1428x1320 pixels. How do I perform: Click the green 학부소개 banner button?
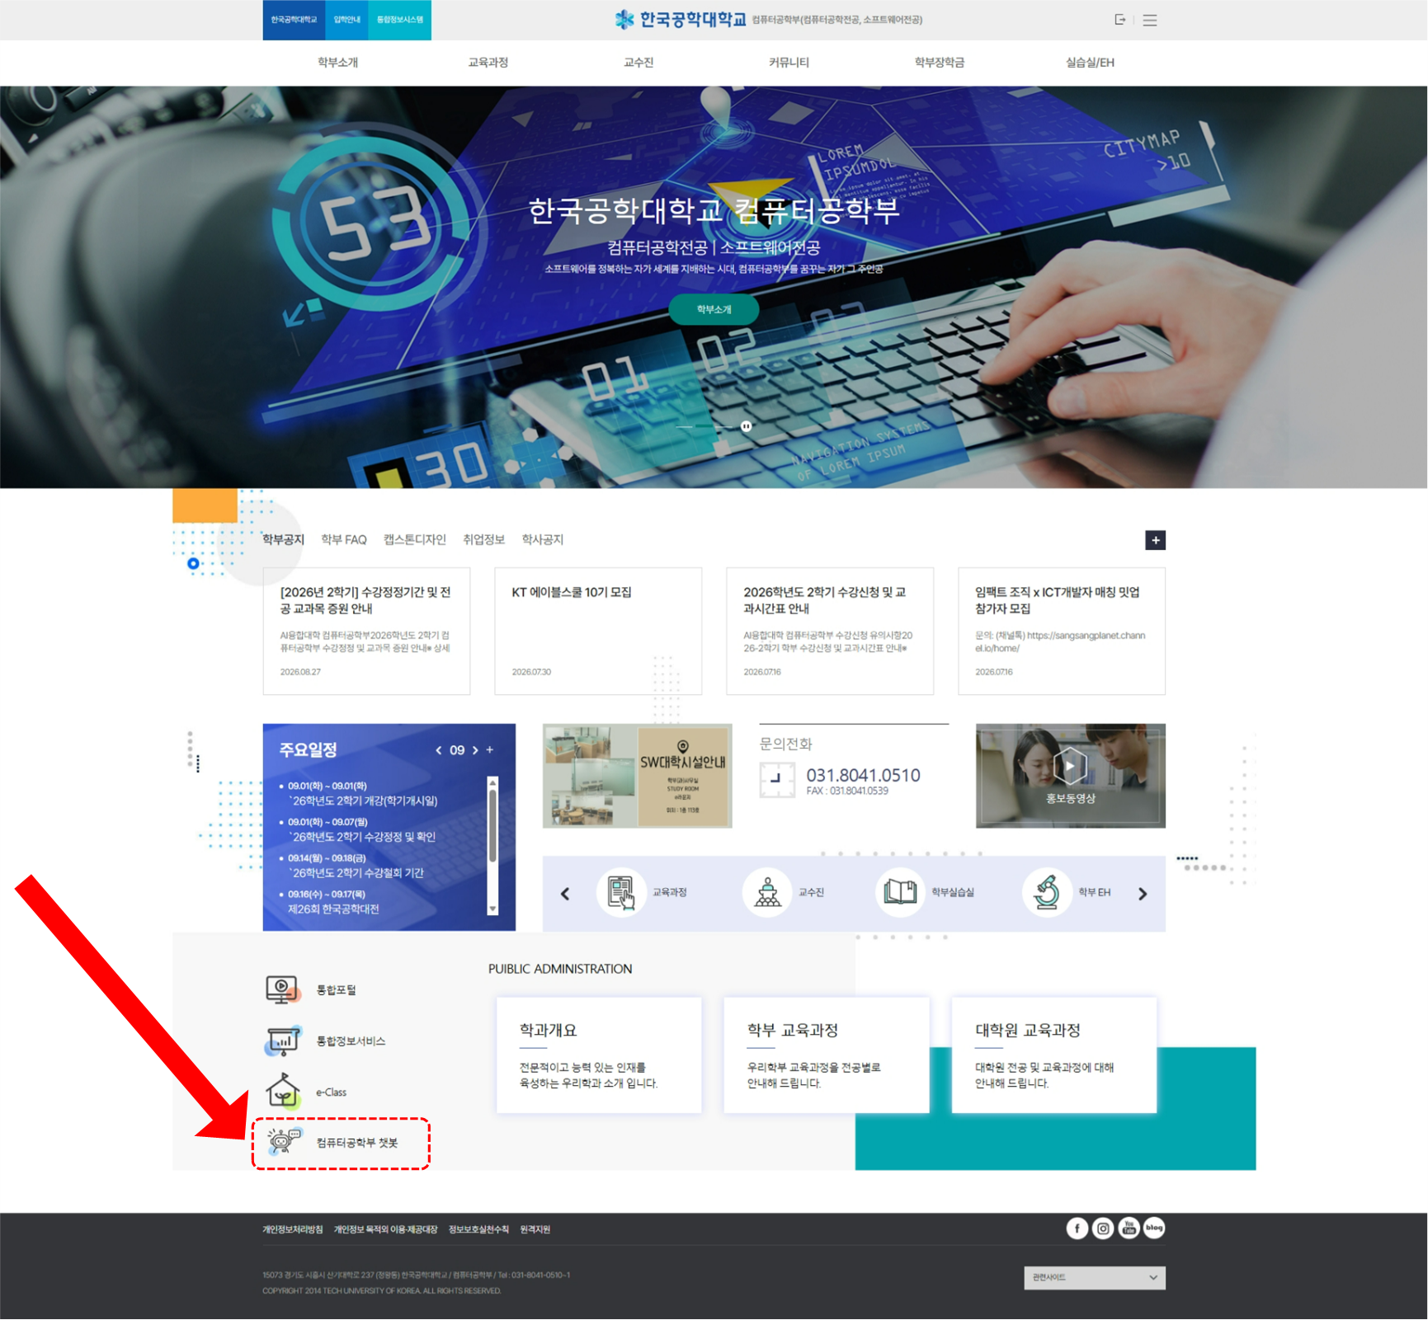714,309
